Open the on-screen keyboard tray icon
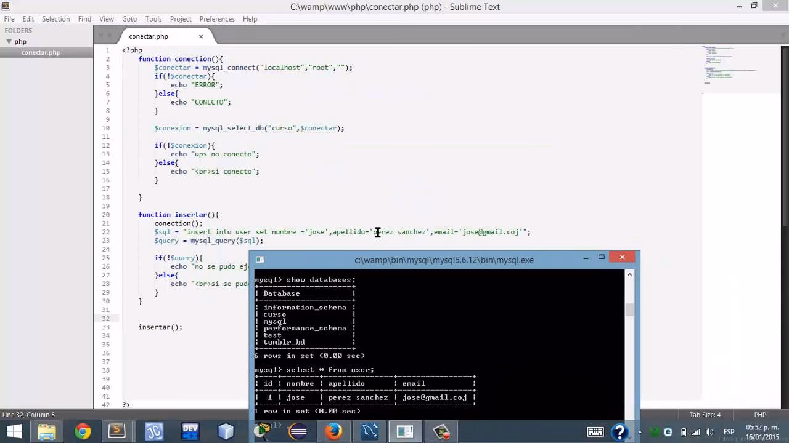This screenshot has height=443, width=789. coord(595,432)
